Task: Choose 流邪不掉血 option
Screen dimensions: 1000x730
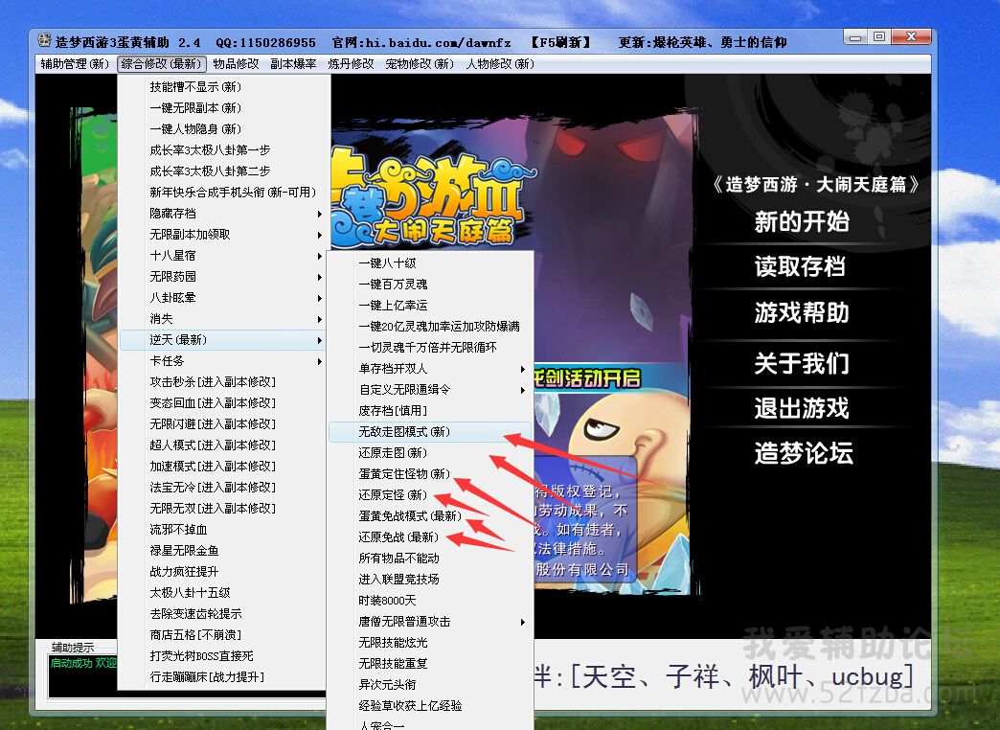Action: [x=222, y=529]
